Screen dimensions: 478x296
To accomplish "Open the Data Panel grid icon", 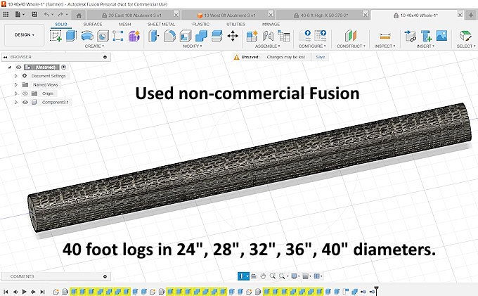I will pyautogui.click(x=6, y=14).
